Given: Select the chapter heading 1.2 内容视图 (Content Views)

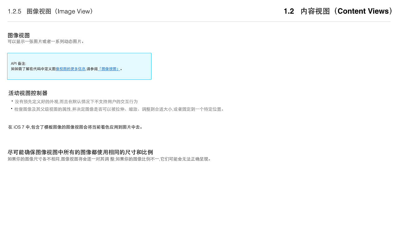Looking at the screenshot, I should coord(338,11).
